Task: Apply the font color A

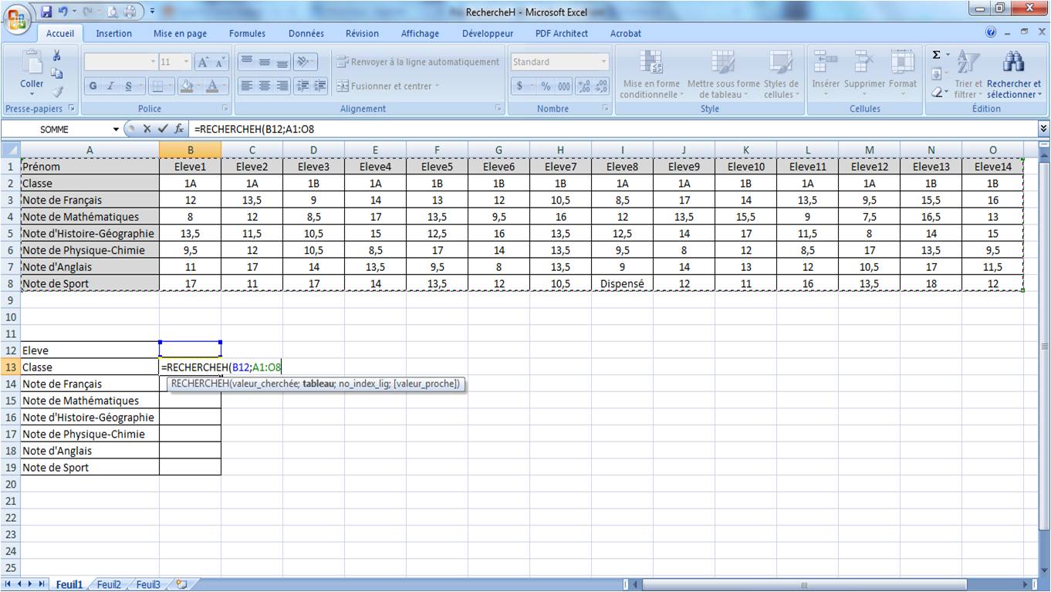Action: click(x=212, y=86)
